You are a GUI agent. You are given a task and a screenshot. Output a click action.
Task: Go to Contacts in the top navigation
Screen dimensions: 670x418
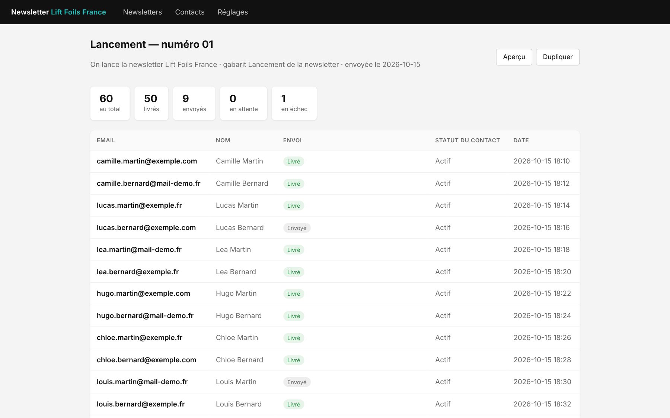pyautogui.click(x=190, y=12)
